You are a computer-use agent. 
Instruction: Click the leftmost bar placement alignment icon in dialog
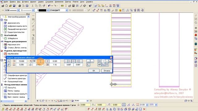click(66, 61)
